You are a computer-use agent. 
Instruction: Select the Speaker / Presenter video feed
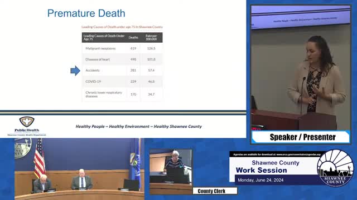click(x=301, y=68)
